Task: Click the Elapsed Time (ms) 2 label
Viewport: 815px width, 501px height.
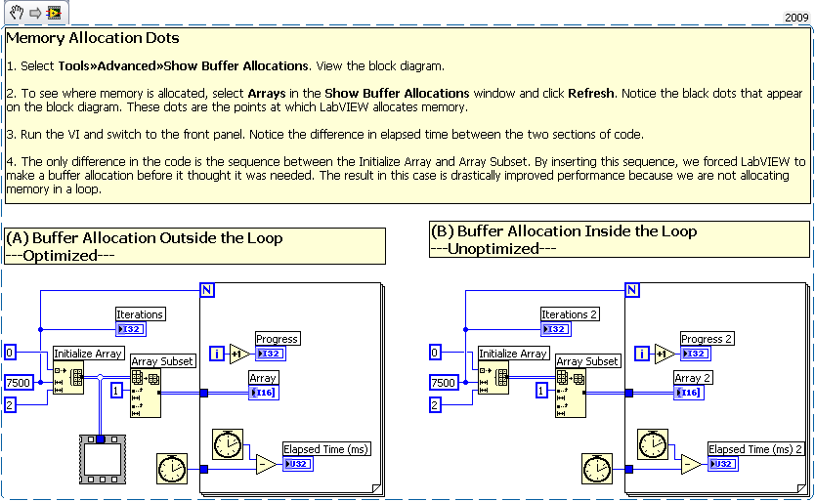Action: [x=755, y=449]
